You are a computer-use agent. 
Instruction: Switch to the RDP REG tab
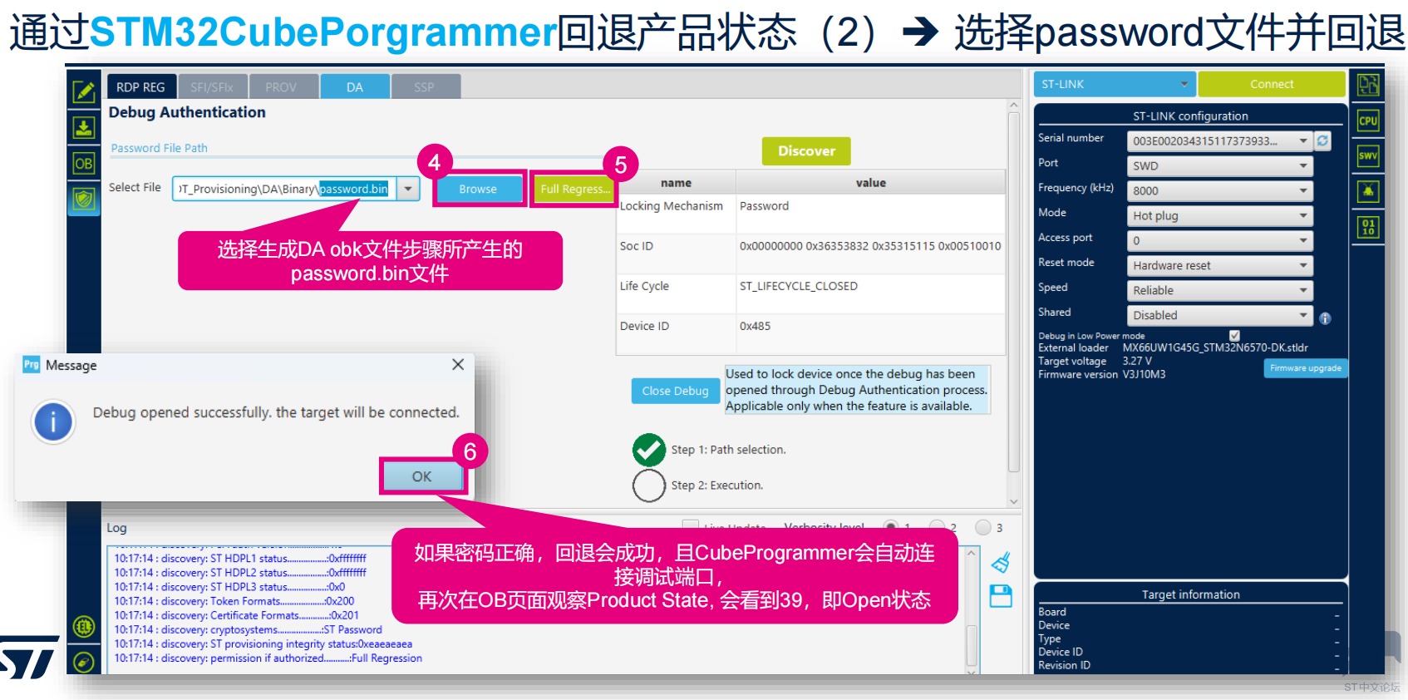(x=140, y=86)
